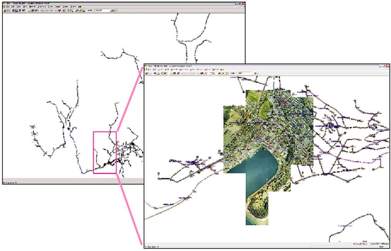Screen dimensions: 391x251
Task: Open the Edit menu in the back window
Action: tap(13, 7)
